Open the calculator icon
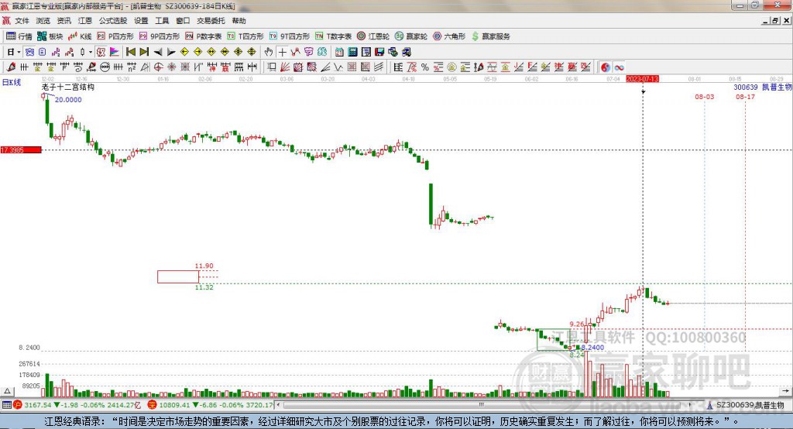The image size is (793, 429). [x=352, y=52]
